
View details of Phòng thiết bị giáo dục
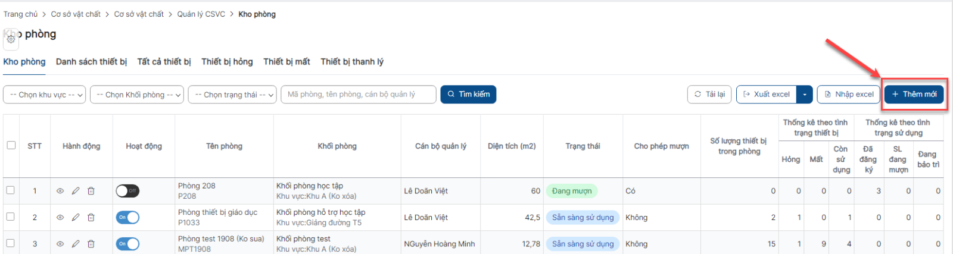coord(60,218)
